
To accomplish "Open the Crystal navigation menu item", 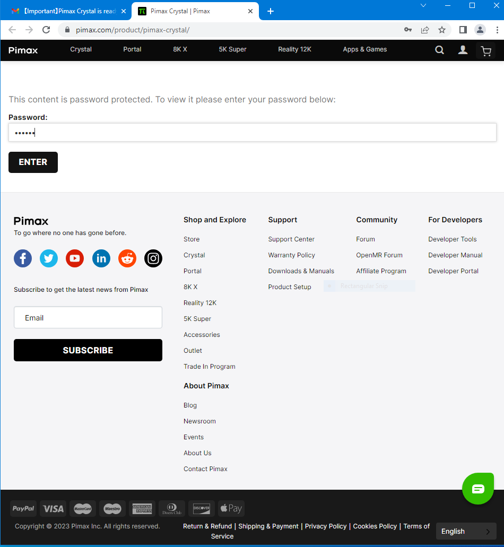I will click(x=81, y=49).
